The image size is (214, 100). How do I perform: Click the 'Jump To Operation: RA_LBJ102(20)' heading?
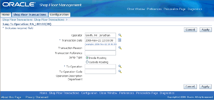[x=27, y=24]
